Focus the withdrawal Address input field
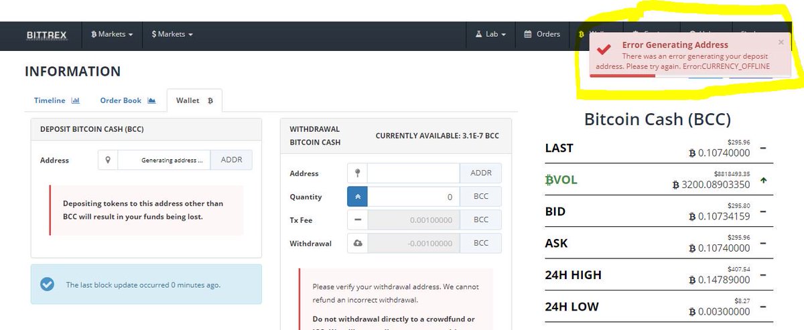The width and height of the screenshot is (804, 330). click(x=413, y=173)
